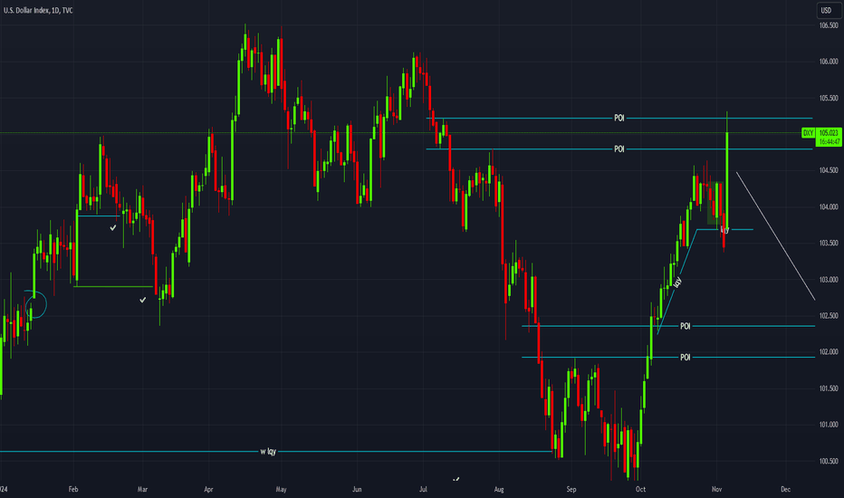Select the white diagonal projection line after November

(x=776, y=235)
